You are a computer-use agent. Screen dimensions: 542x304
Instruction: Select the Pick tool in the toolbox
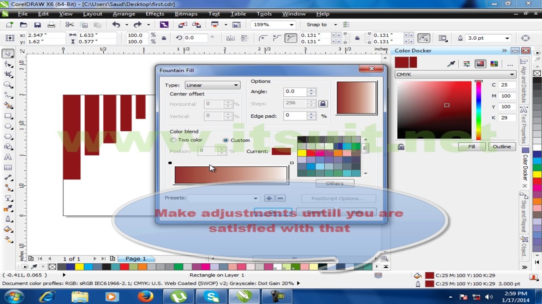[x=8, y=54]
